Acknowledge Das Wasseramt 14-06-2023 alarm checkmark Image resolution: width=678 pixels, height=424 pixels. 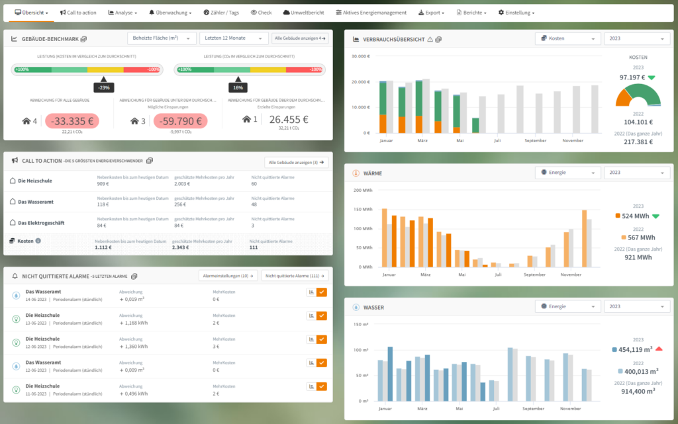(322, 292)
